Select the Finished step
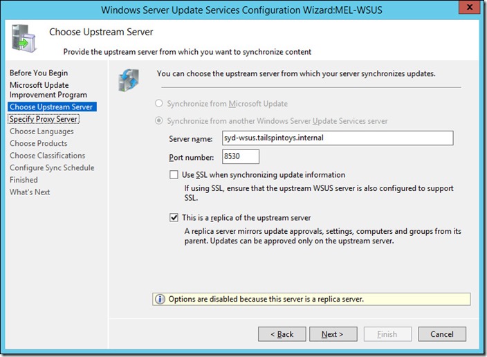The image size is (487, 357). click(24, 180)
